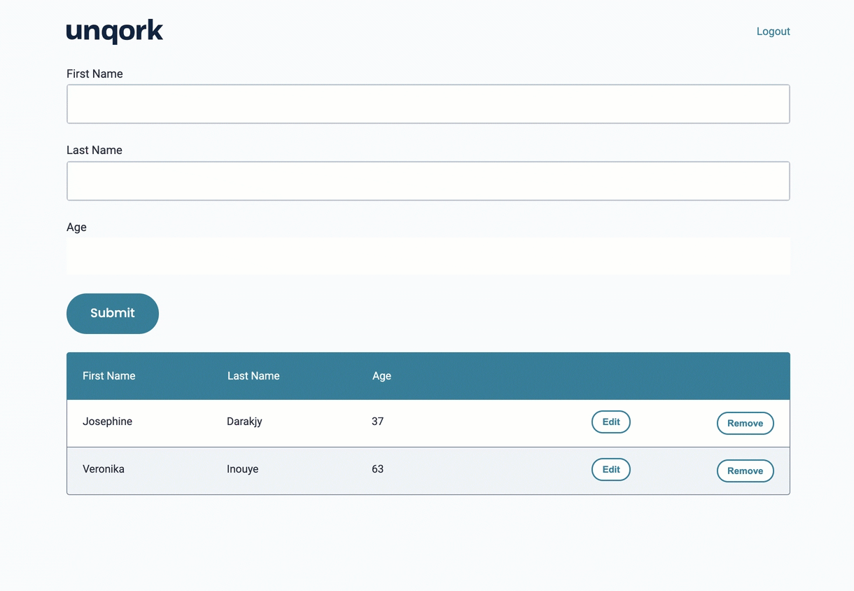Click the Age field label
This screenshot has width=854, height=591.
[76, 228]
